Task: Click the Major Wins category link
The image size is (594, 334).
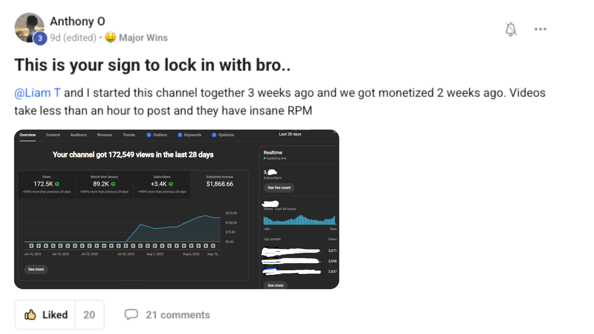Action: [143, 38]
